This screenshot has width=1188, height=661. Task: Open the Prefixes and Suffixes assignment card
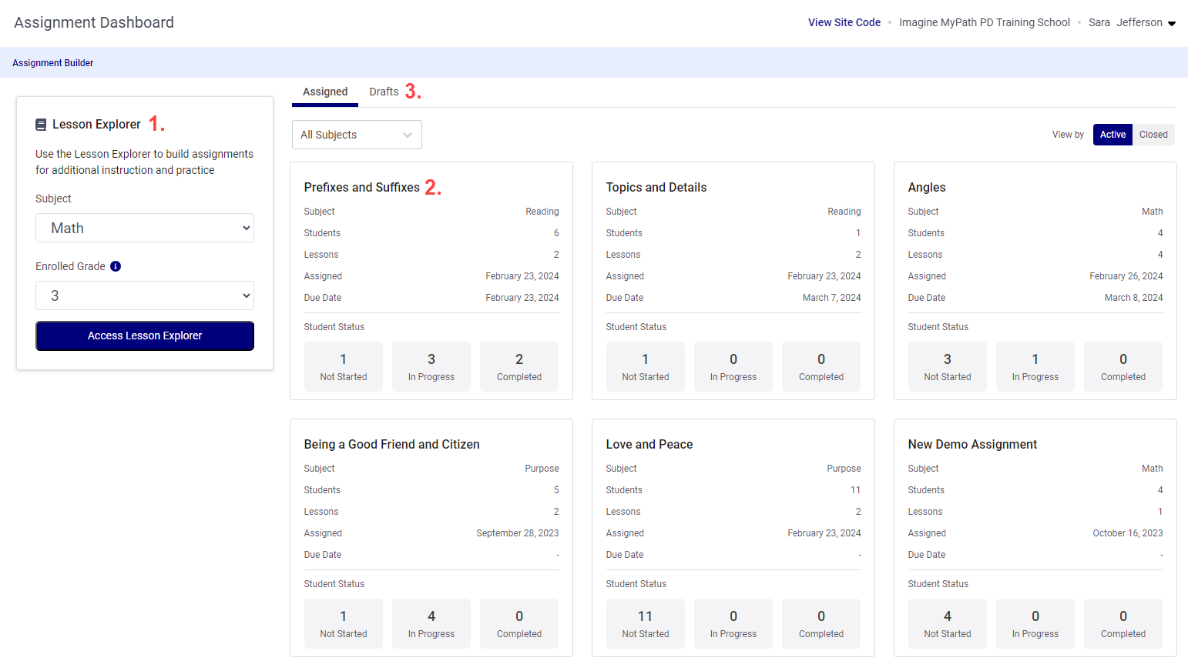point(361,186)
